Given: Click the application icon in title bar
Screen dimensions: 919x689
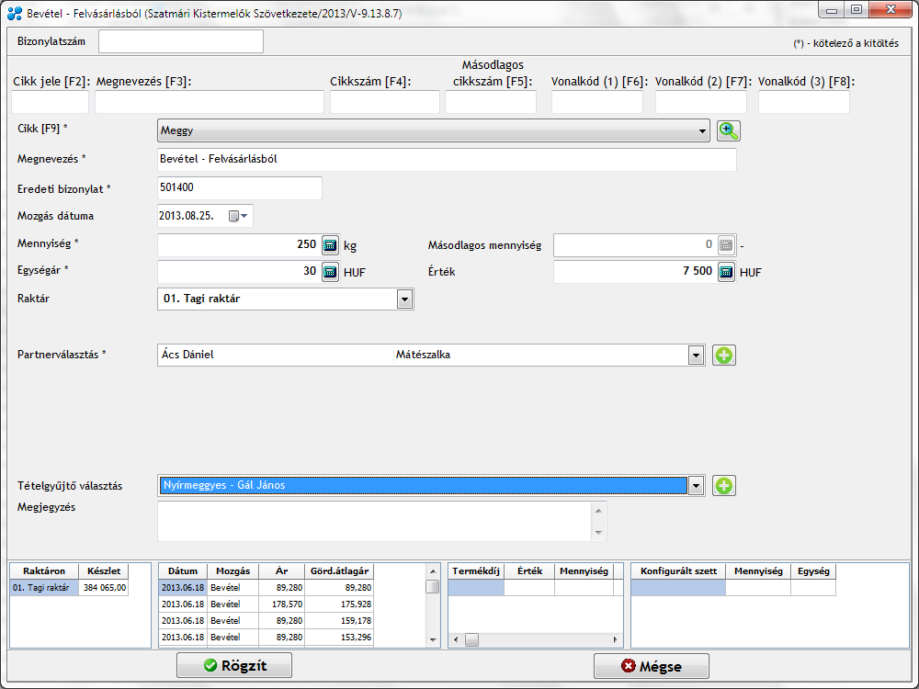Looking at the screenshot, I should (x=15, y=13).
